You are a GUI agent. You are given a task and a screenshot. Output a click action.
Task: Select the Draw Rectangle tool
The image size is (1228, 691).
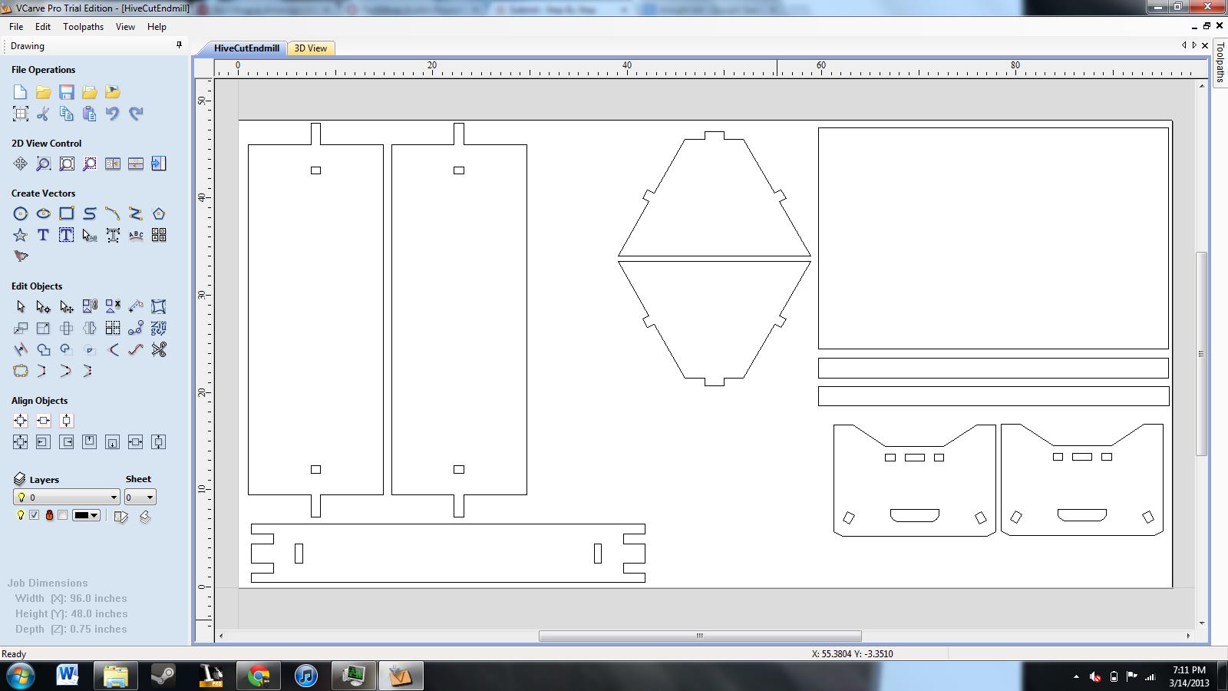pyautogui.click(x=67, y=213)
